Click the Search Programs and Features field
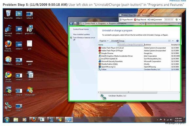This screenshot has height=126, width=189. tap(163, 24)
